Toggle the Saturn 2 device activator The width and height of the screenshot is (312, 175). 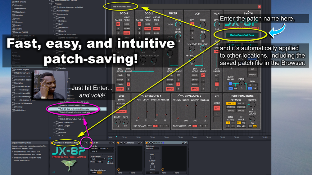click(x=147, y=143)
